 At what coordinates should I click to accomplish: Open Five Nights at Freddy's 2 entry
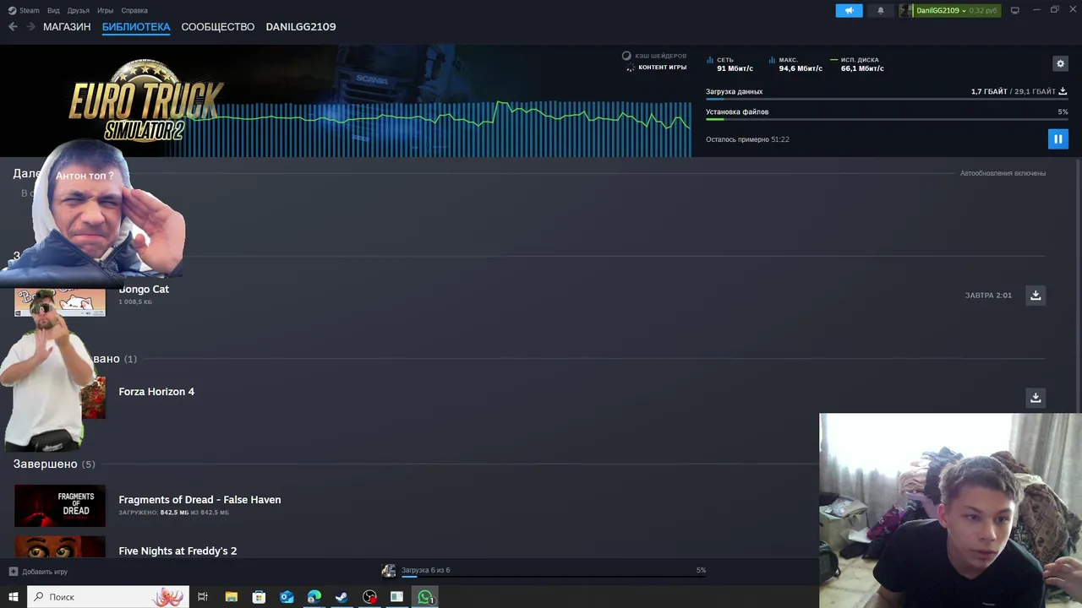coord(178,551)
